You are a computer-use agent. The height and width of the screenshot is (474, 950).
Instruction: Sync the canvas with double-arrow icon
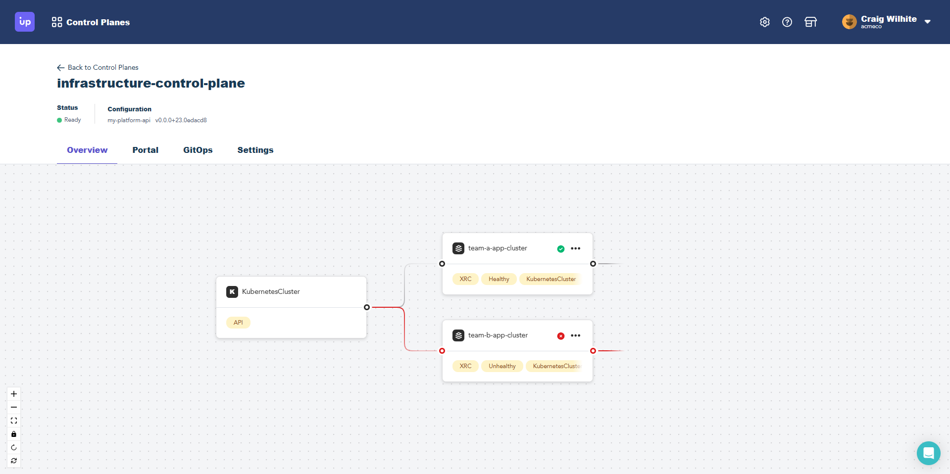(13, 461)
